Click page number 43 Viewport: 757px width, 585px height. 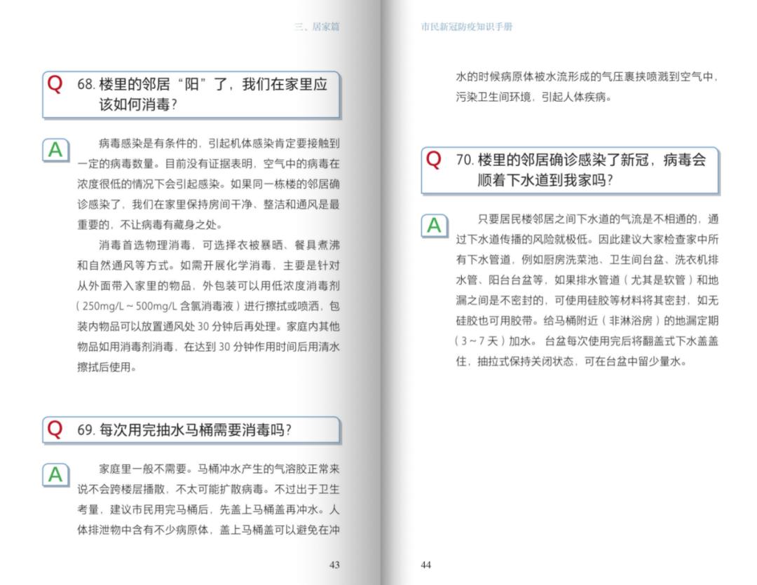tap(334, 565)
